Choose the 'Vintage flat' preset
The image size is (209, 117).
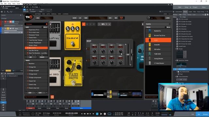[x=36, y=67]
